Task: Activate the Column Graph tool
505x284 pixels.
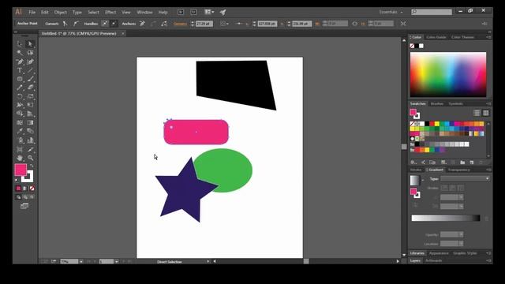Action: (30, 140)
